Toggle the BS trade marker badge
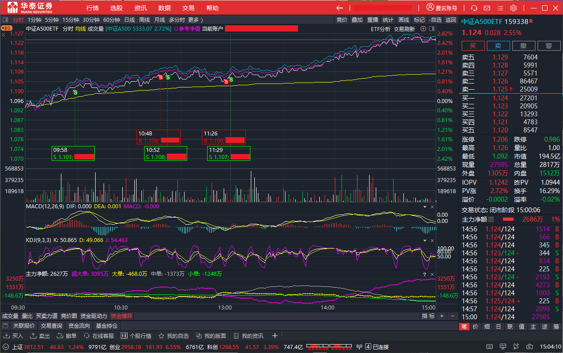563x353 pixels. pyautogui.click(x=7, y=28)
